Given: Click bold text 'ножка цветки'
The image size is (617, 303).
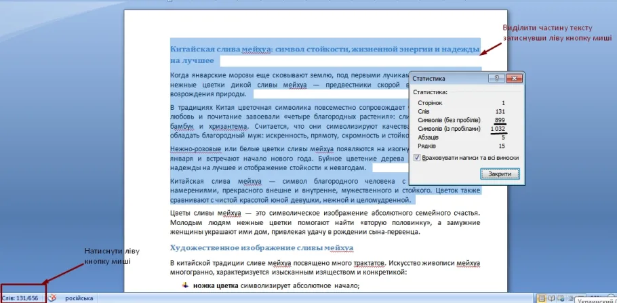Looking at the screenshot, I should (x=216, y=286).
